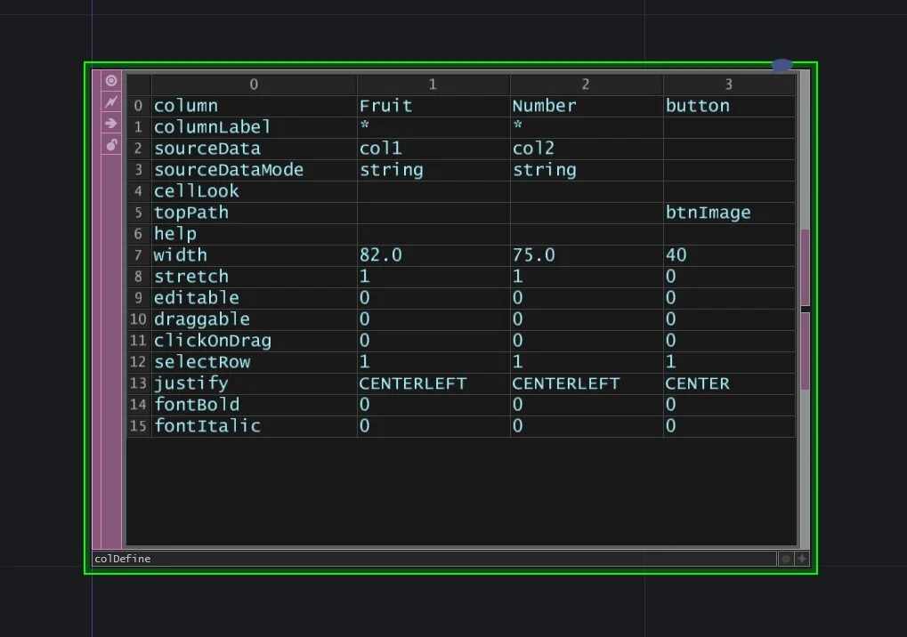Select column header 0
907x637 pixels.
[254, 85]
